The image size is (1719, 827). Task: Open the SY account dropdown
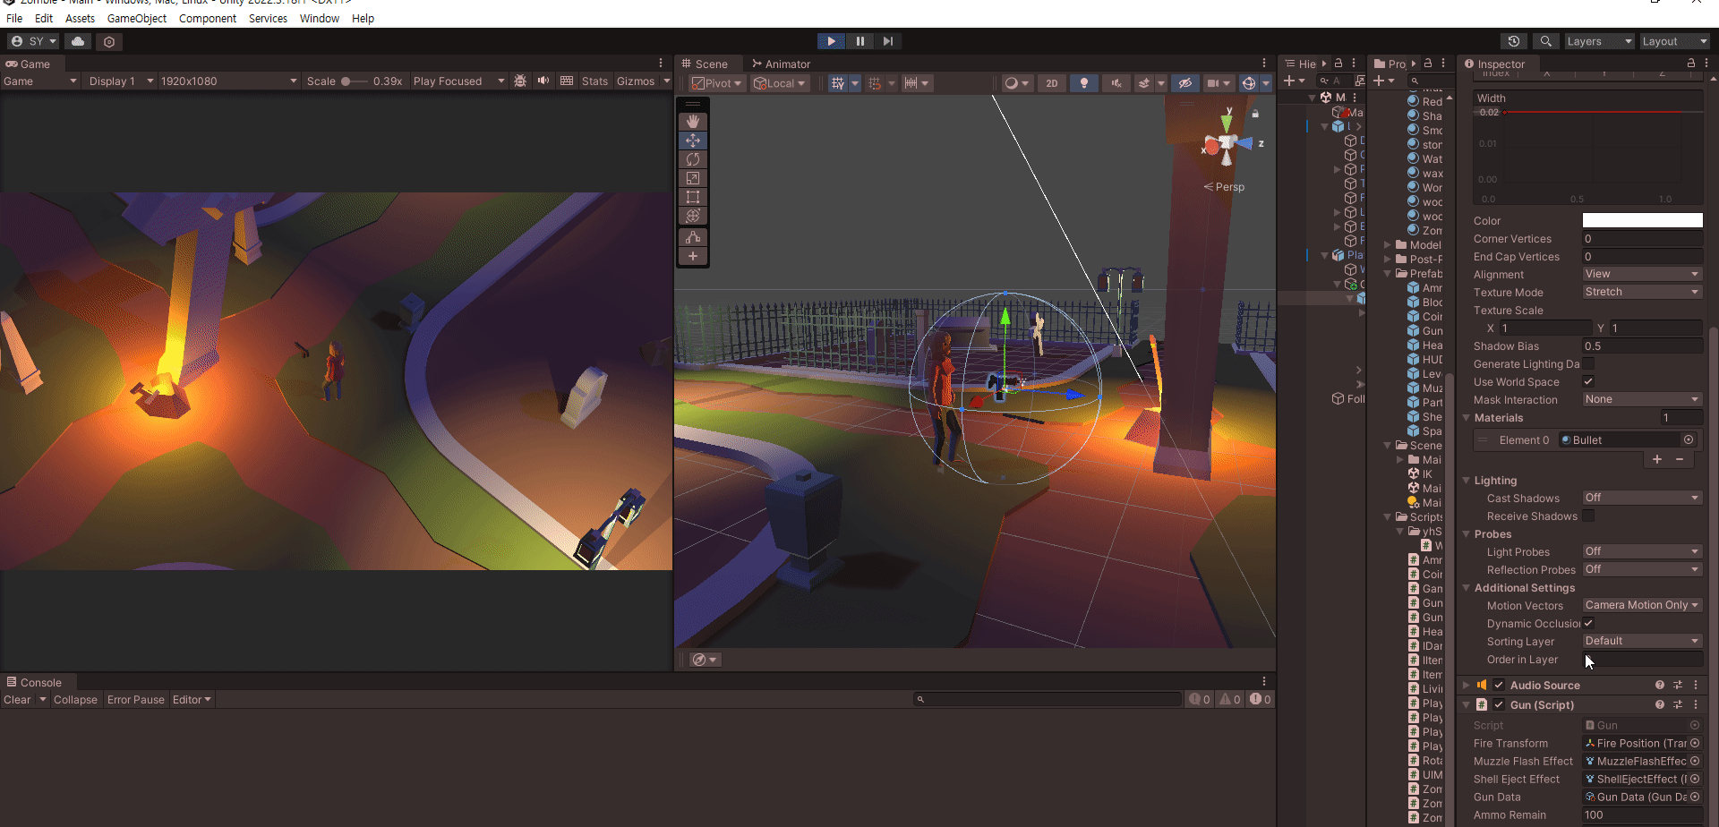coord(34,41)
